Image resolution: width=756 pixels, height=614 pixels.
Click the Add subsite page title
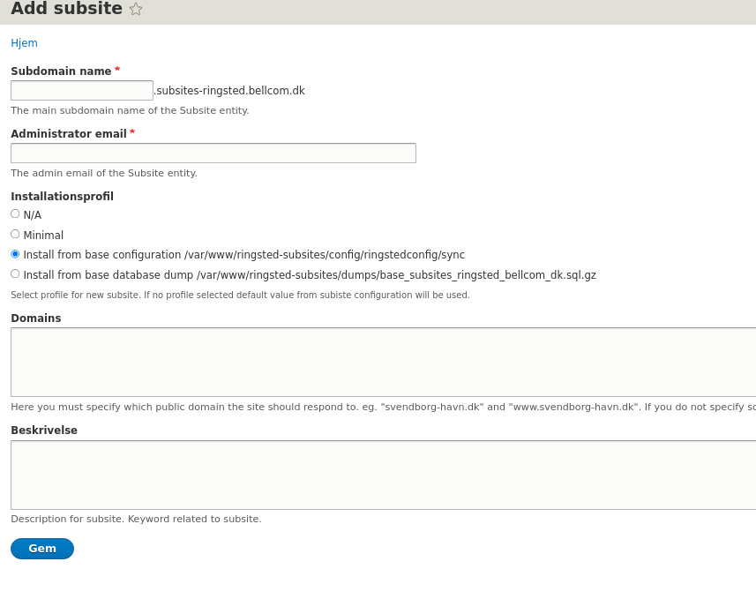66,9
